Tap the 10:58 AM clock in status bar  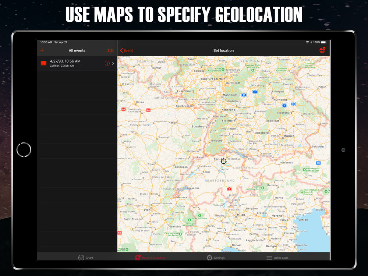click(x=46, y=42)
